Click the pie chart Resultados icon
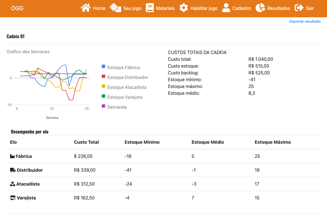The height and width of the screenshot is (215, 327). (x=260, y=8)
